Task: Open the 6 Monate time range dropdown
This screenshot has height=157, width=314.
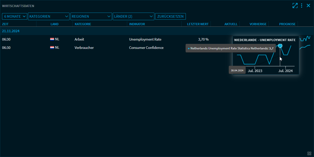Action: 15,16
